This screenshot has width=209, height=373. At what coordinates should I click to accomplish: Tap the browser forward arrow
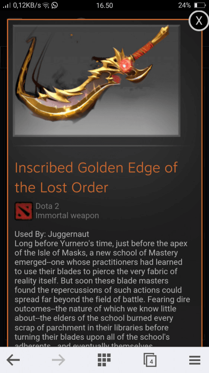coord(58,360)
